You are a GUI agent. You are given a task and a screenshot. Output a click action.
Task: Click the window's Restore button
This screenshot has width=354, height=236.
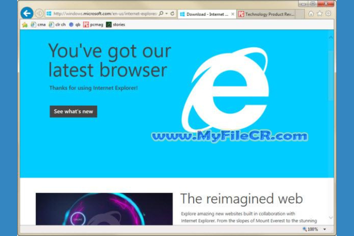tap(313, 3)
